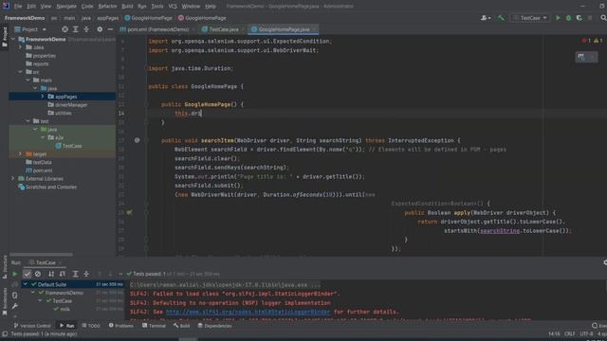607x341 pixels.
Task: Open the Terminal tool window
Action: [x=154, y=326]
